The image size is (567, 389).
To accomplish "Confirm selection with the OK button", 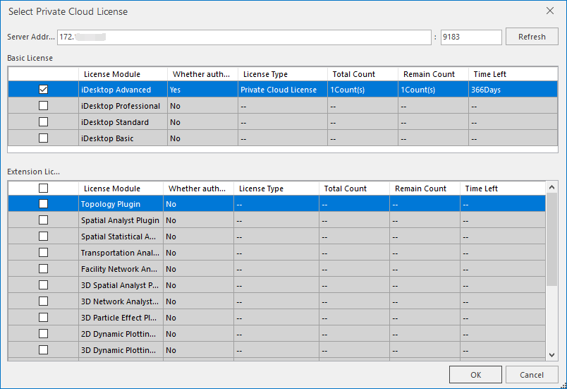I will click(x=475, y=375).
